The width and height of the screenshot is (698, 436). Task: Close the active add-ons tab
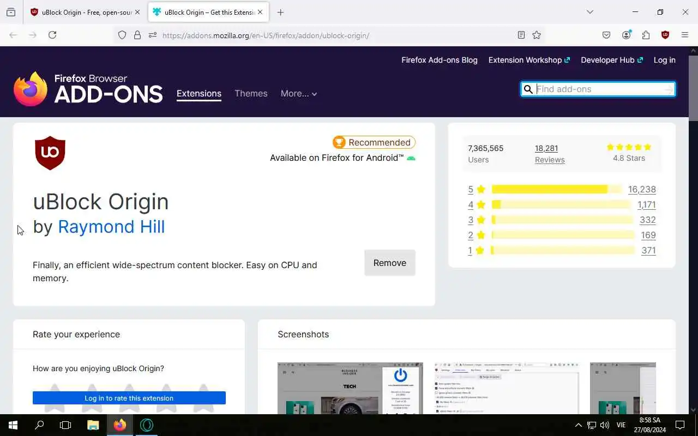pyautogui.click(x=260, y=12)
